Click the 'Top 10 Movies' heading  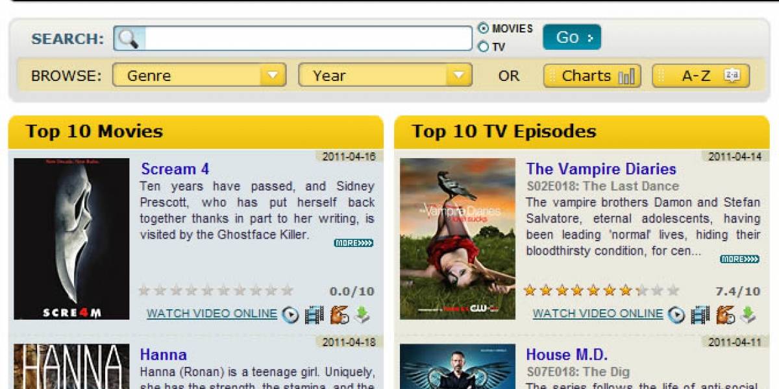pyautogui.click(x=94, y=132)
